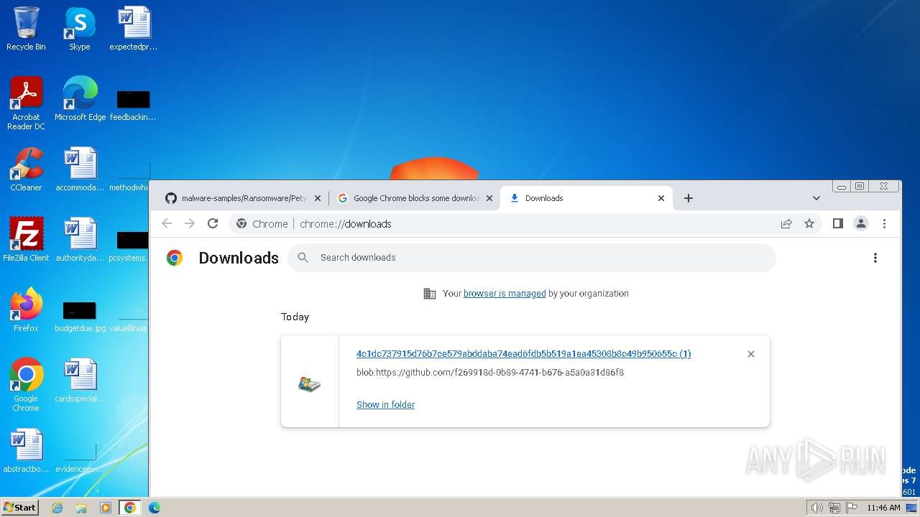Screen dimensions: 920x517
Task: Open Microsoft Edge from the taskbar
Action: pyautogui.click(x=154, y=508)
